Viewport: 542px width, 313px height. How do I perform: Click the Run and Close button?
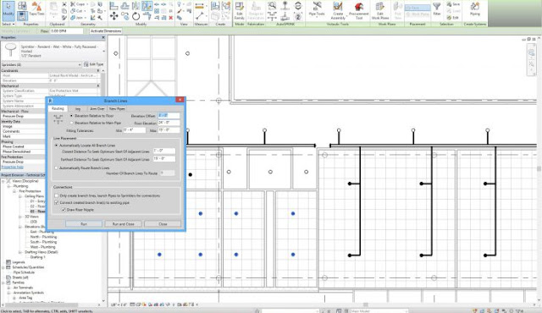(123, 224)
